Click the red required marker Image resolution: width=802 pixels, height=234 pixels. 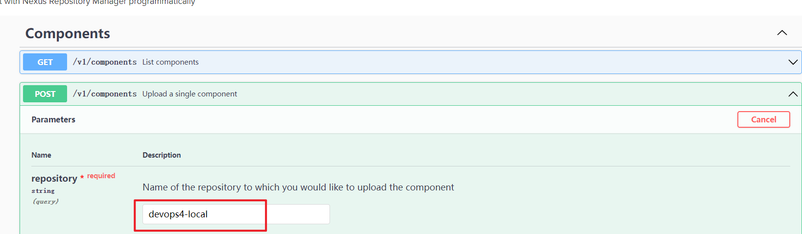[98, 176]
